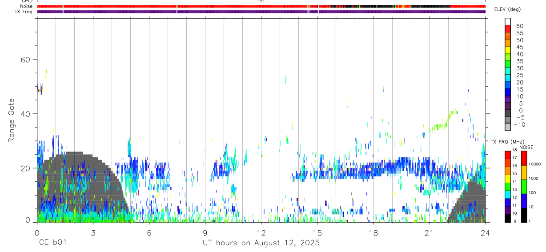
Task: Click the yellow segment of ELEV color bar
Action: pos(508,50)
